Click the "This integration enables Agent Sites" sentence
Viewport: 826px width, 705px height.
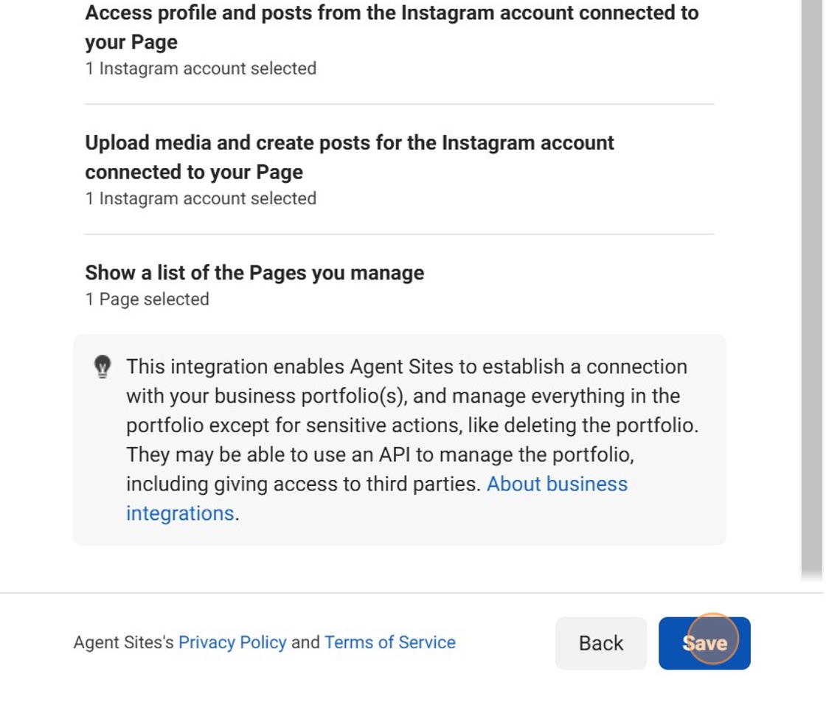[x=406, y=367]
